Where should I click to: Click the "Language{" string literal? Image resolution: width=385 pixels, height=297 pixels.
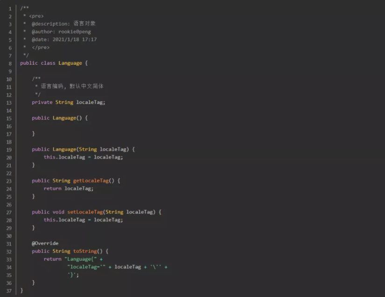point(81,259)
